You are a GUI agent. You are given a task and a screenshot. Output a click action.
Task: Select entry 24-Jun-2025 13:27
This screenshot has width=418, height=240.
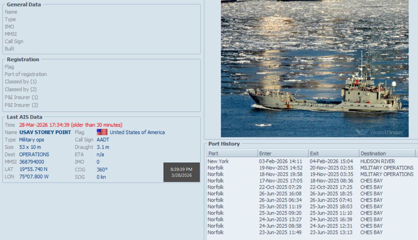281,219
